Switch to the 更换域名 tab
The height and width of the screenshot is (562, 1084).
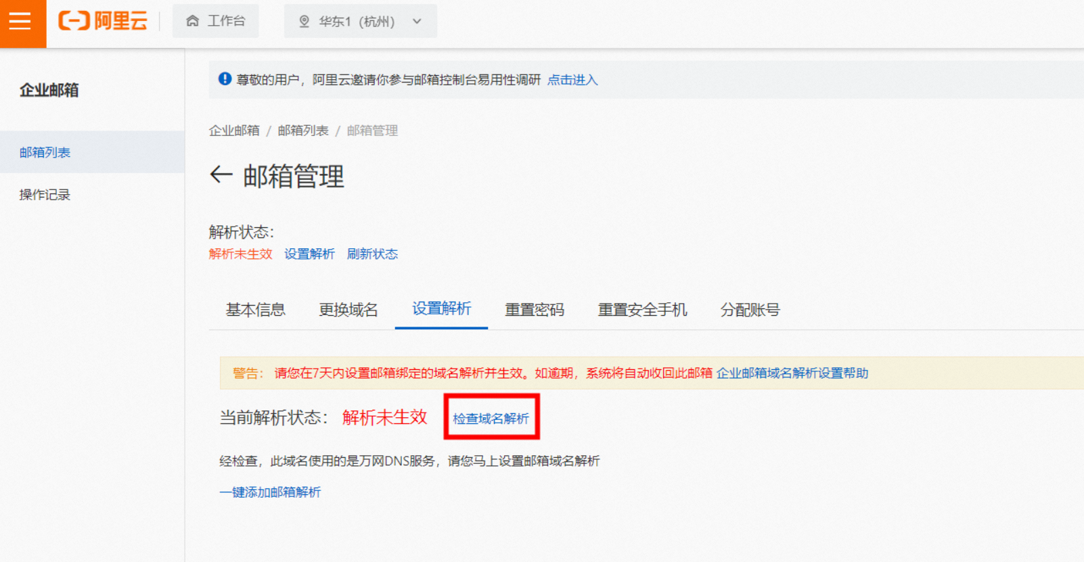pos(348,310)
